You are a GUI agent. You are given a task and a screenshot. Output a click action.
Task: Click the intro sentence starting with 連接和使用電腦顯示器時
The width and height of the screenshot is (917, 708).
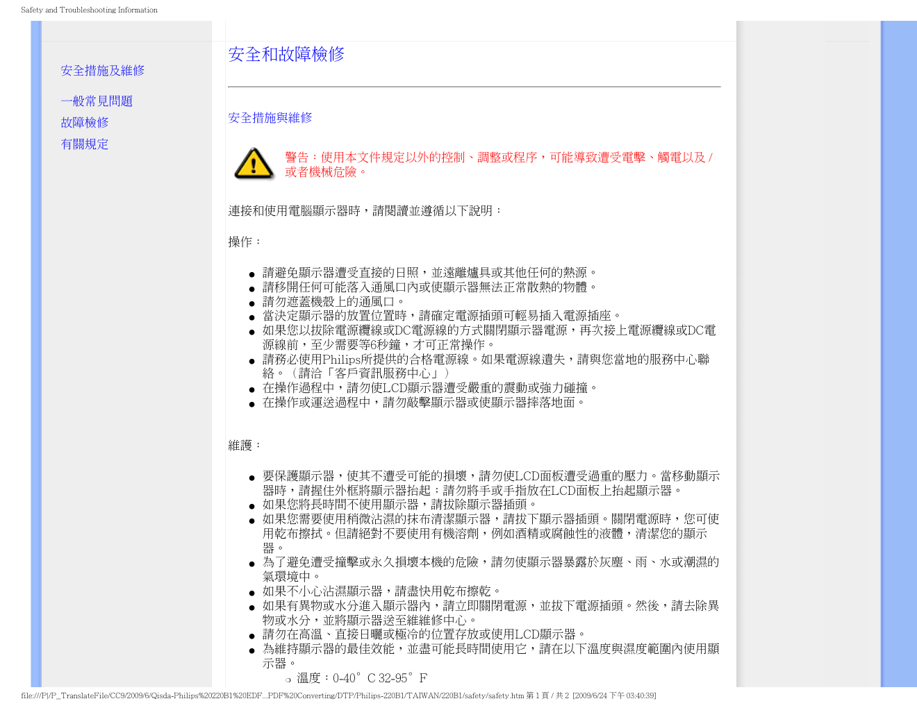click(x=365, y=211)
